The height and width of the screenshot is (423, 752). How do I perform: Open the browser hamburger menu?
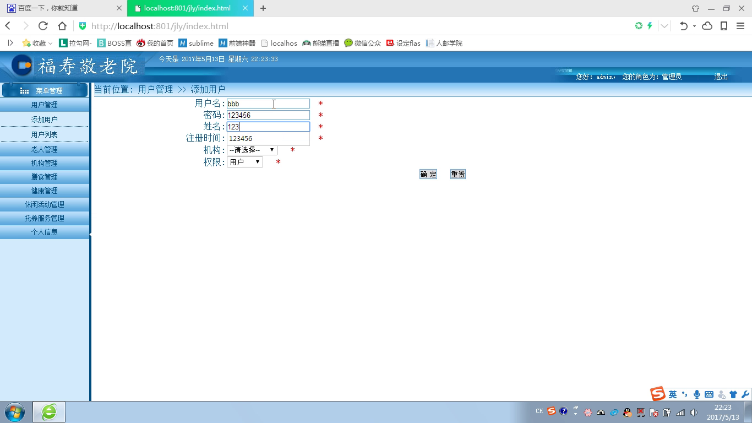tap(740, 26)
